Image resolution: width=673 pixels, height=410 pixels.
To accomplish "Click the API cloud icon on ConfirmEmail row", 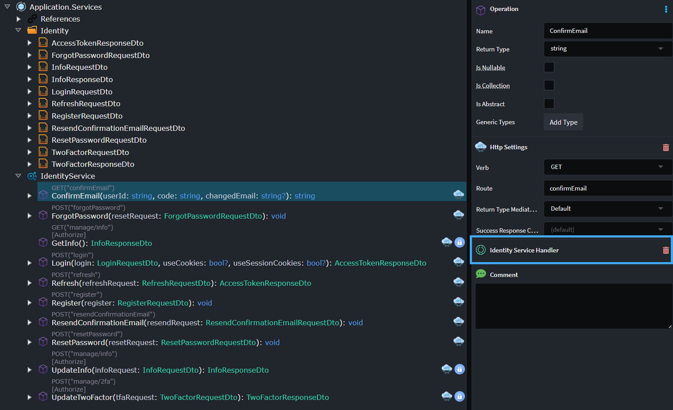I will (458, 194).
